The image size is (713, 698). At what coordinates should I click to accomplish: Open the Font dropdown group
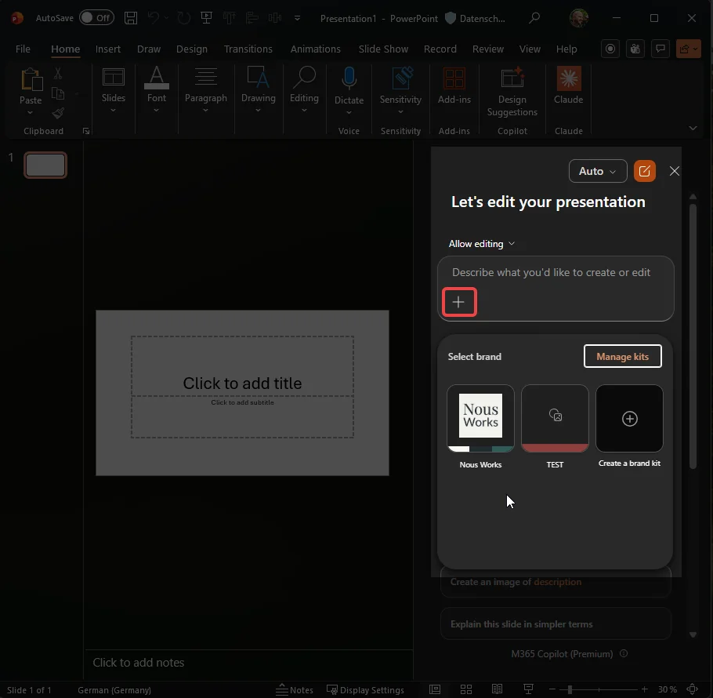click(x=157, y=90)
